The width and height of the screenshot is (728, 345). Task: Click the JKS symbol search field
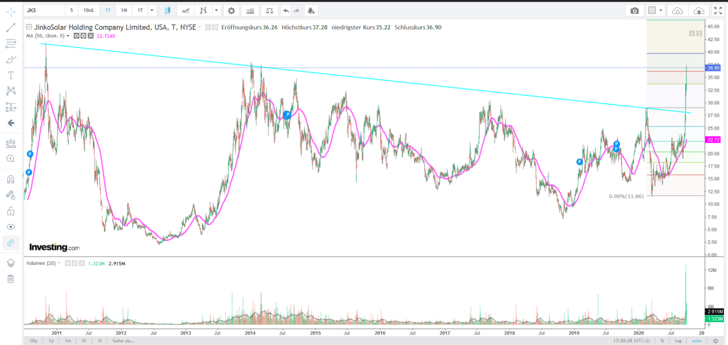click(45, 10)
